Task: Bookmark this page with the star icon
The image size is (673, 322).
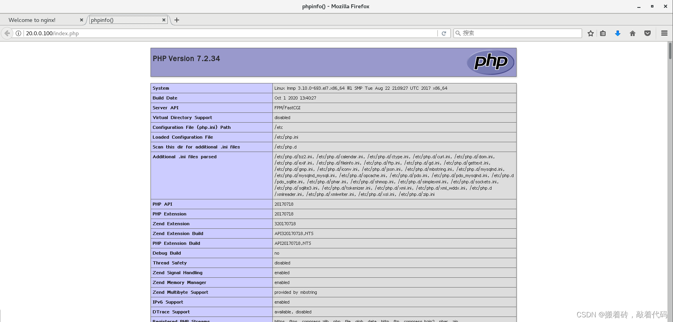Action: 591,33
